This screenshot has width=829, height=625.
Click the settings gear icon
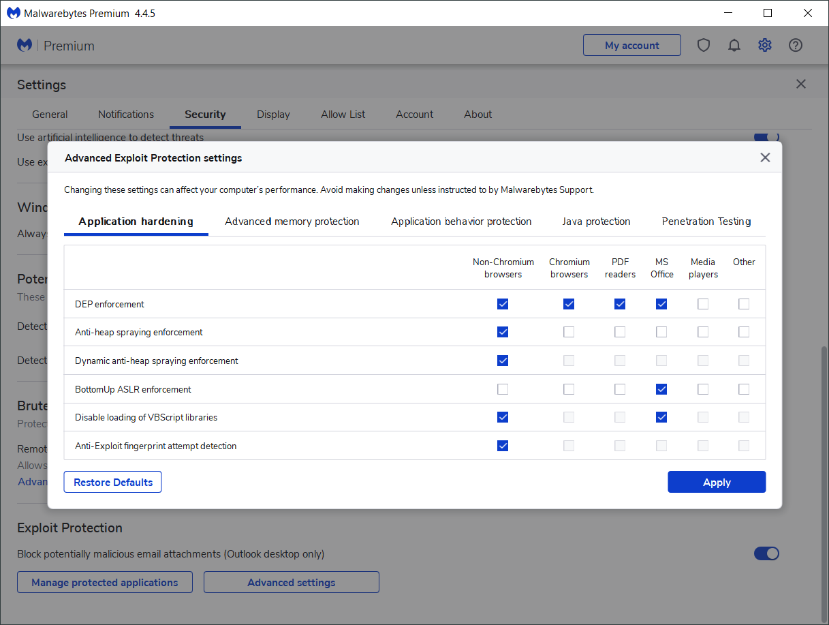(765, 45)
